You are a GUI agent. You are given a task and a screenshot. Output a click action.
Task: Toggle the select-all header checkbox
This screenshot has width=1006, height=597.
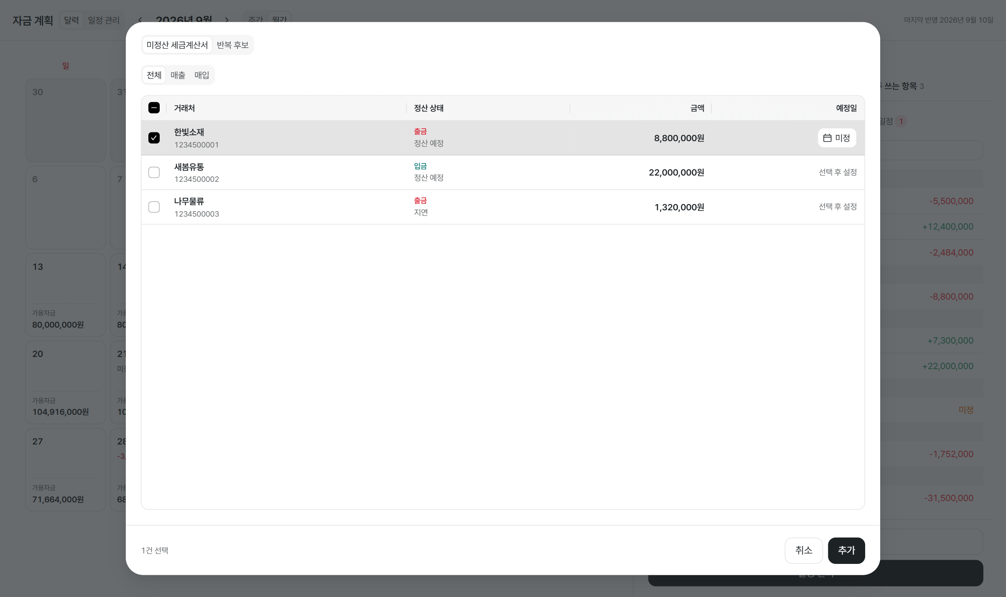154,108
